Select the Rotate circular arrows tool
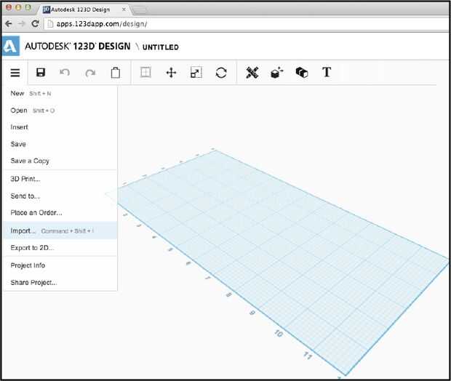Screen dimensions: 451x381 click(x=221, y=73)
